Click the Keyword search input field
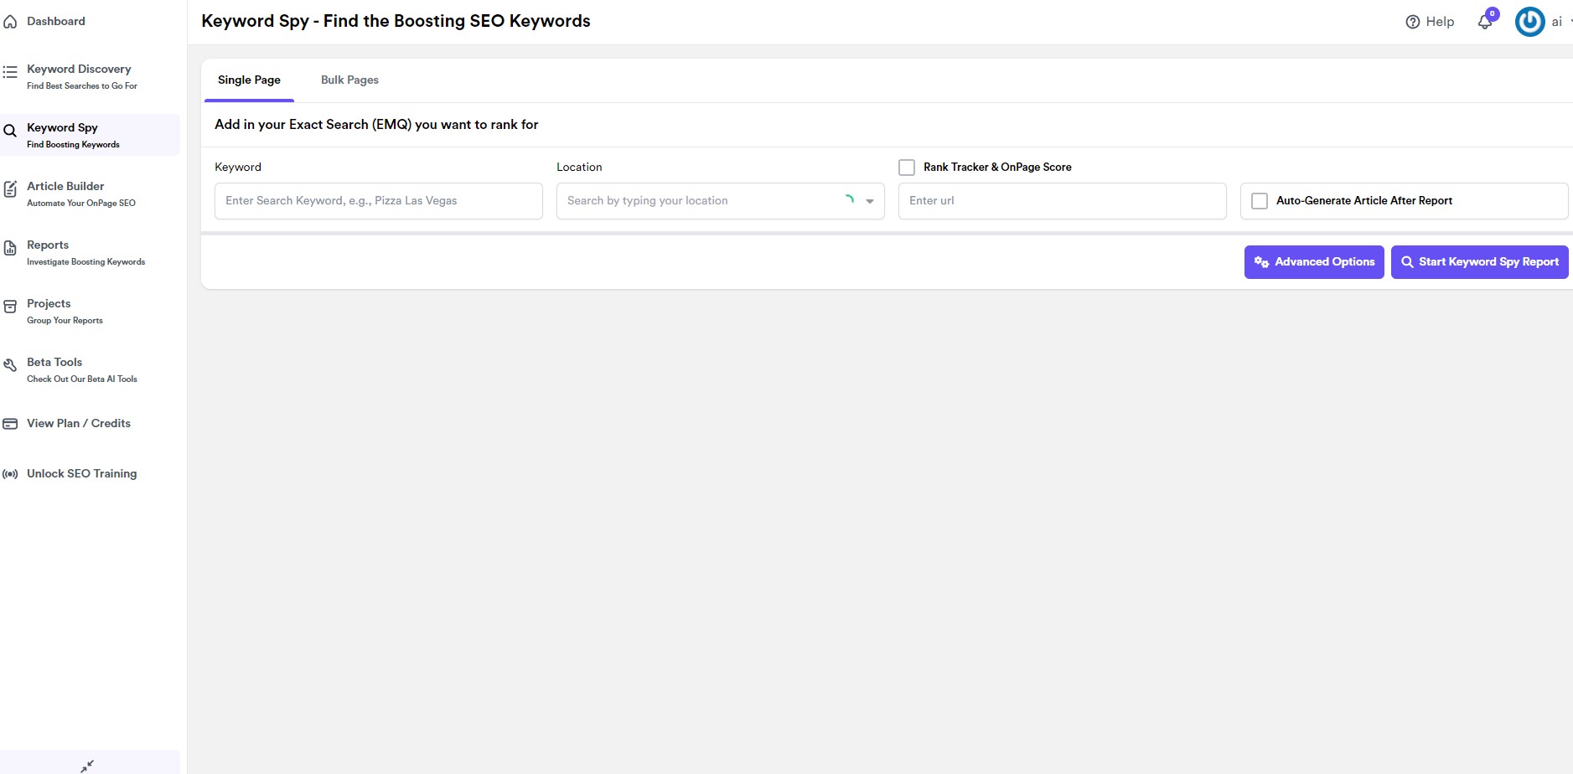 tap(379, 201)
